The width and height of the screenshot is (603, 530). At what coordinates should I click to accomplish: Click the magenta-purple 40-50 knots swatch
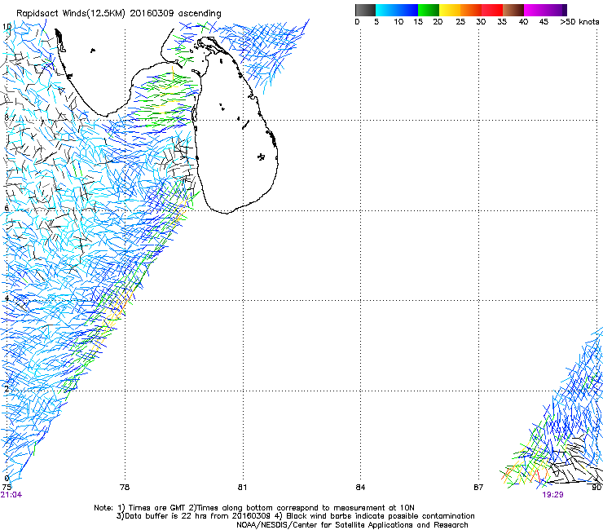point(545,10)
